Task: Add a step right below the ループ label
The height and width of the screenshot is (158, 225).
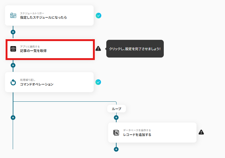Action: [x=116, y=118]
